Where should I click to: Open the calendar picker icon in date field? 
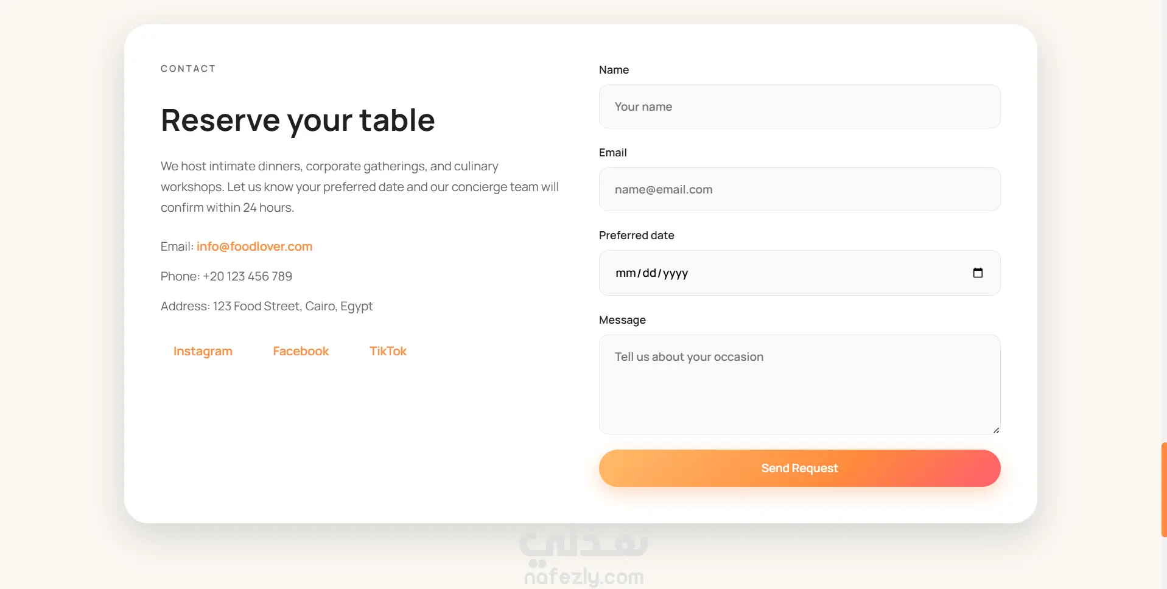(x=978, y=273)
